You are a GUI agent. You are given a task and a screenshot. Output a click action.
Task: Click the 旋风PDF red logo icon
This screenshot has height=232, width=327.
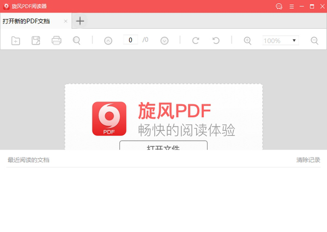coord(109,118)
